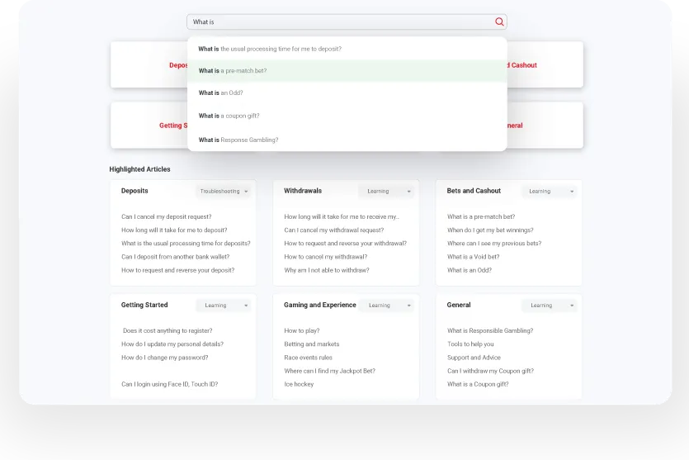This screenshot has width=689, height=460.
Task: Choose "What is Response Gambling?" suggestion
Action: tap(238, 140)
